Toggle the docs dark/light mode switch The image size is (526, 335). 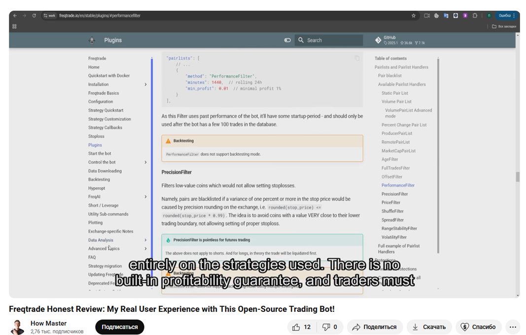(287, 40)
